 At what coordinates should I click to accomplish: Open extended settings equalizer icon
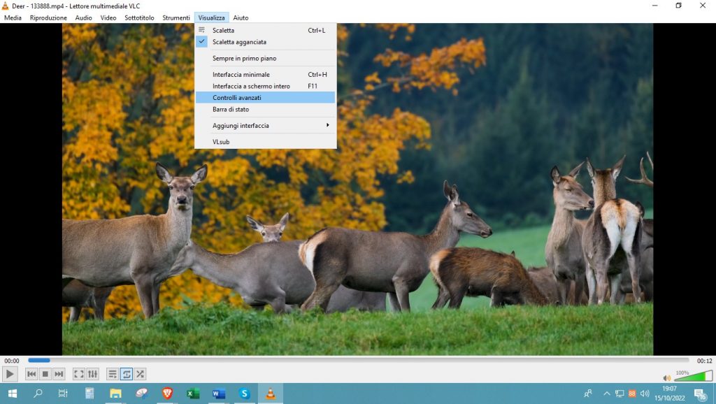[x=93, y=374]
